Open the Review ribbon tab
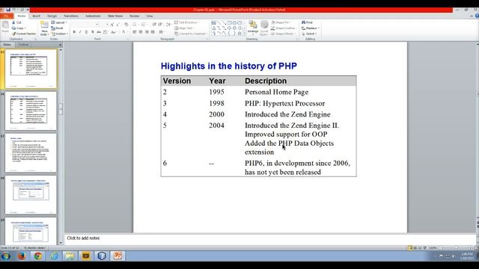The height and width of the screenshot is (269, 479). [135, 16]
